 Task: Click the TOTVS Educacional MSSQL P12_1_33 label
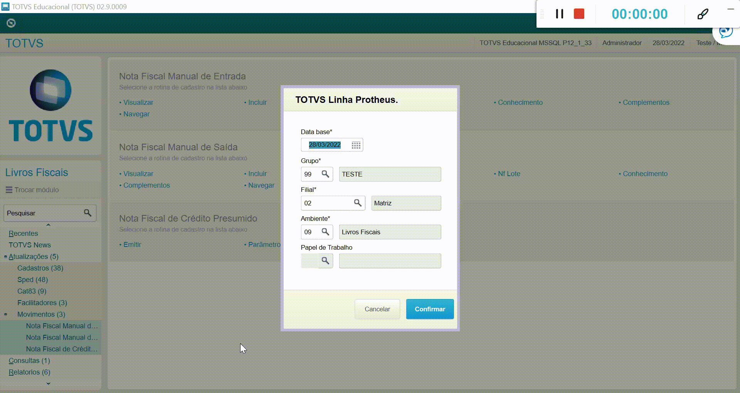click(x=535, y=43)
